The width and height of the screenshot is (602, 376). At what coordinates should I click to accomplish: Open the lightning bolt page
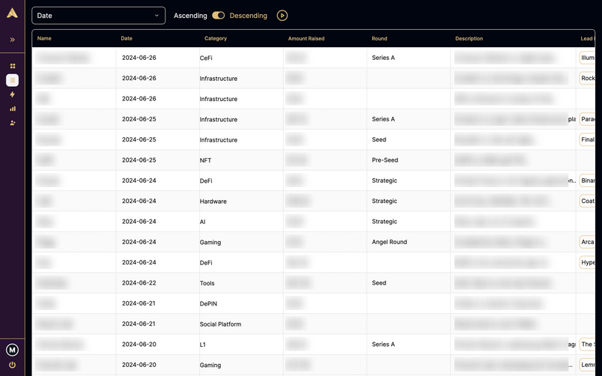(12, 94)
